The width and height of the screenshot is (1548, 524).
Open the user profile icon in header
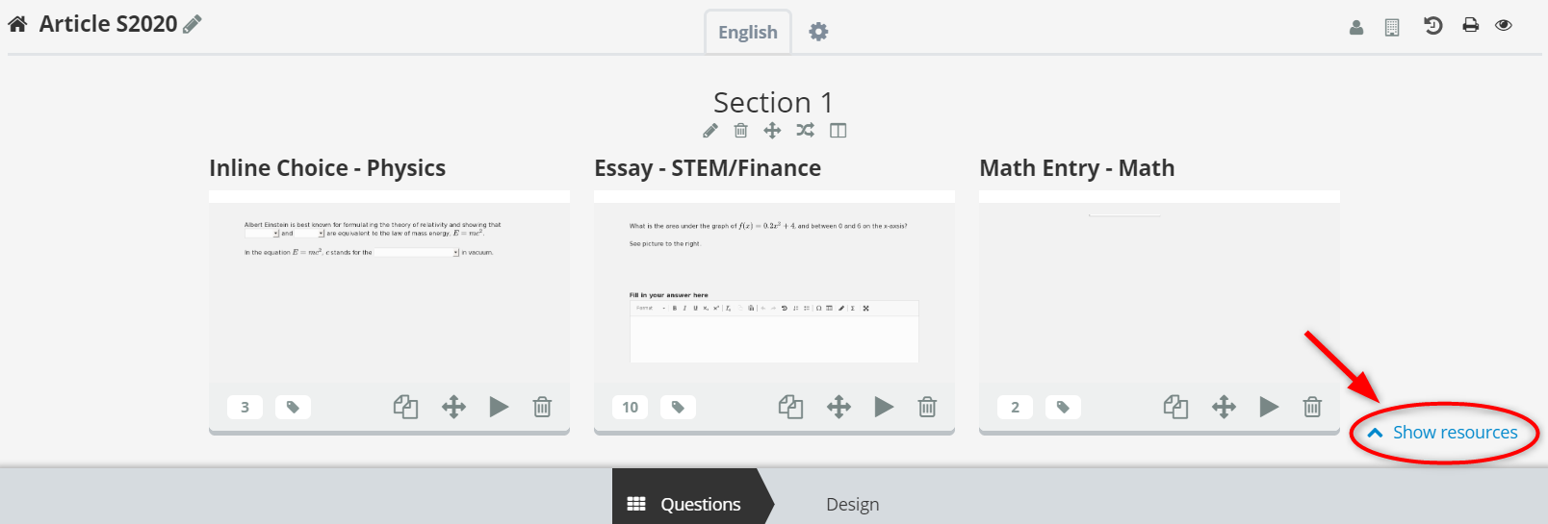[1356, 27]
